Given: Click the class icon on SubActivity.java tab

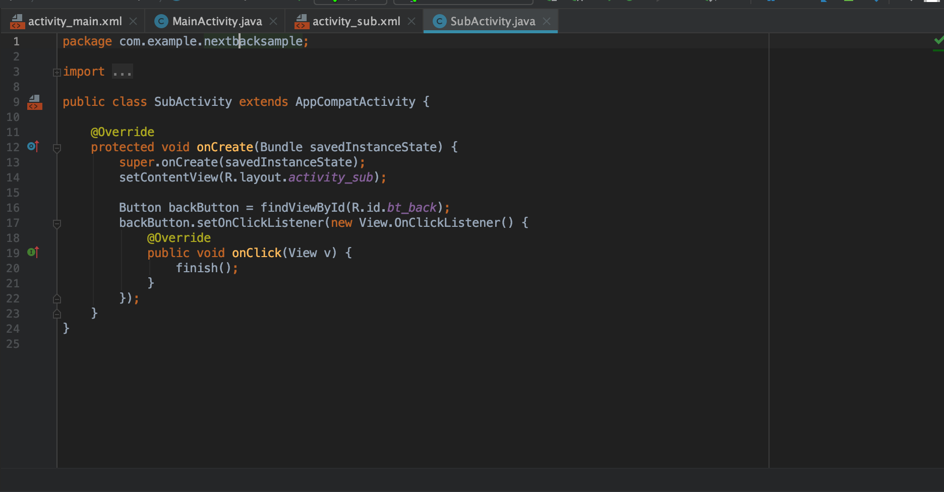Looking at the screenshot, I should click(439, 21).
